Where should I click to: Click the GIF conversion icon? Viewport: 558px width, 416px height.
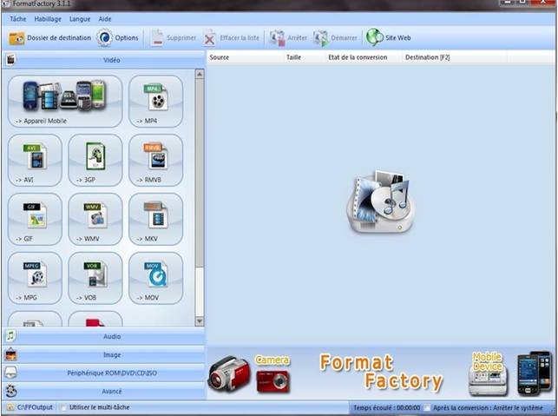[x=35, y=218]
